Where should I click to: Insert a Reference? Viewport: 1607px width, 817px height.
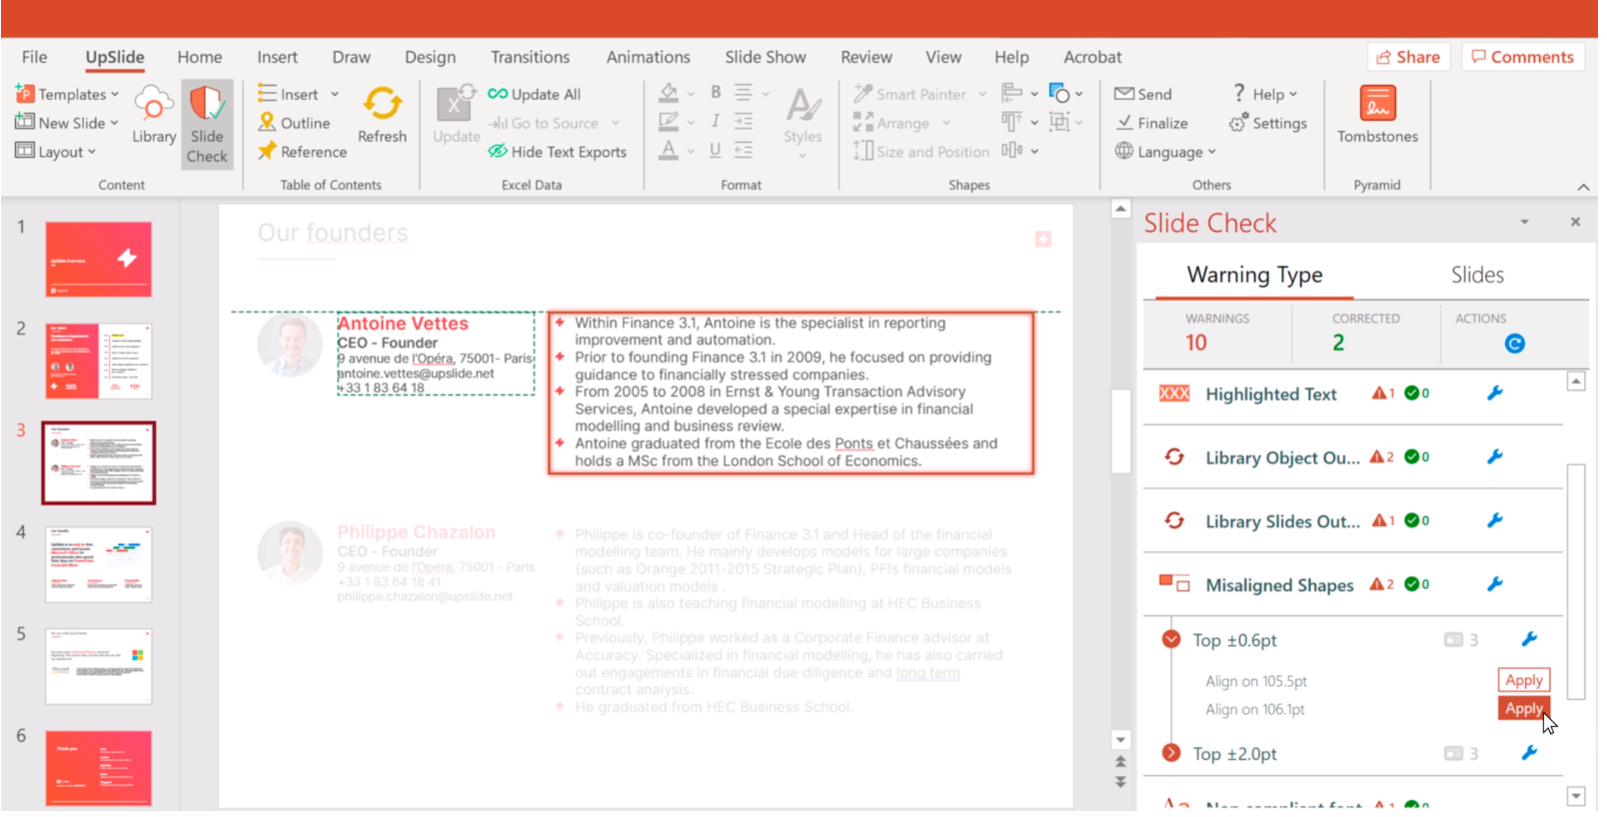click(302, 152)
